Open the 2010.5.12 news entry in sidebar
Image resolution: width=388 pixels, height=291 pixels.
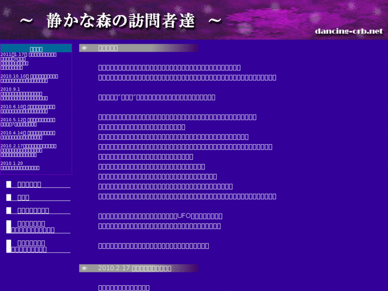(28, 122)
